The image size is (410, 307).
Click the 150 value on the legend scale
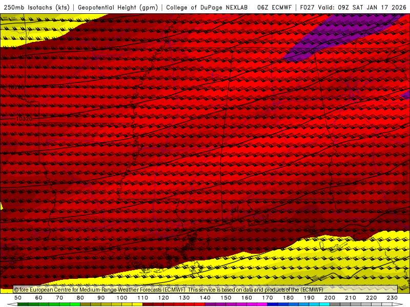(226, 298)
